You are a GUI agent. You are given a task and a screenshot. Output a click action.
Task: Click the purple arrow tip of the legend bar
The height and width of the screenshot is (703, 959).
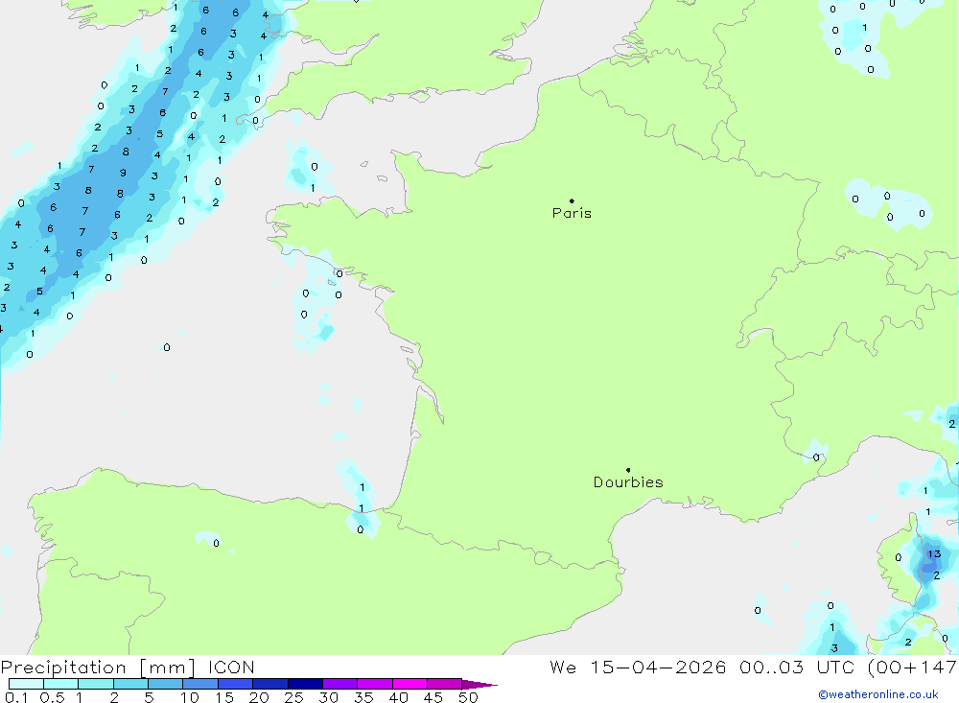(x=479, y=685)
